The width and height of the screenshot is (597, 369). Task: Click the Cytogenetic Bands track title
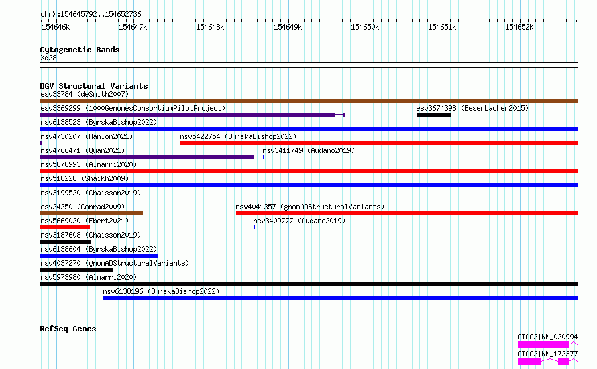coord(80,50)
